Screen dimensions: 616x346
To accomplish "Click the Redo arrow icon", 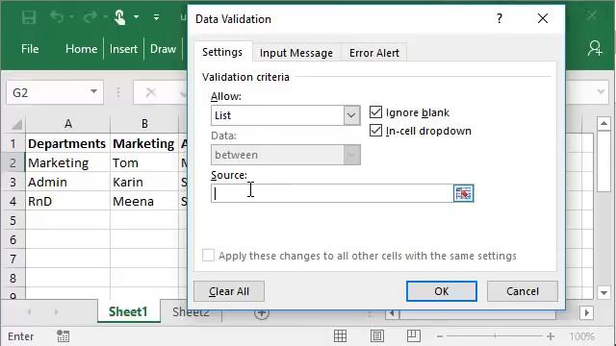I will [x=90, y=17].
